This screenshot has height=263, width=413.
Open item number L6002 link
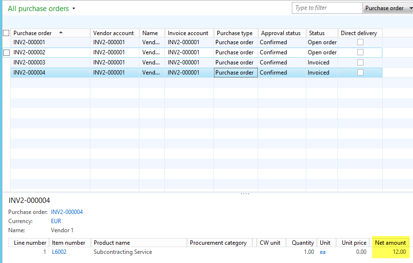[59, 252]
